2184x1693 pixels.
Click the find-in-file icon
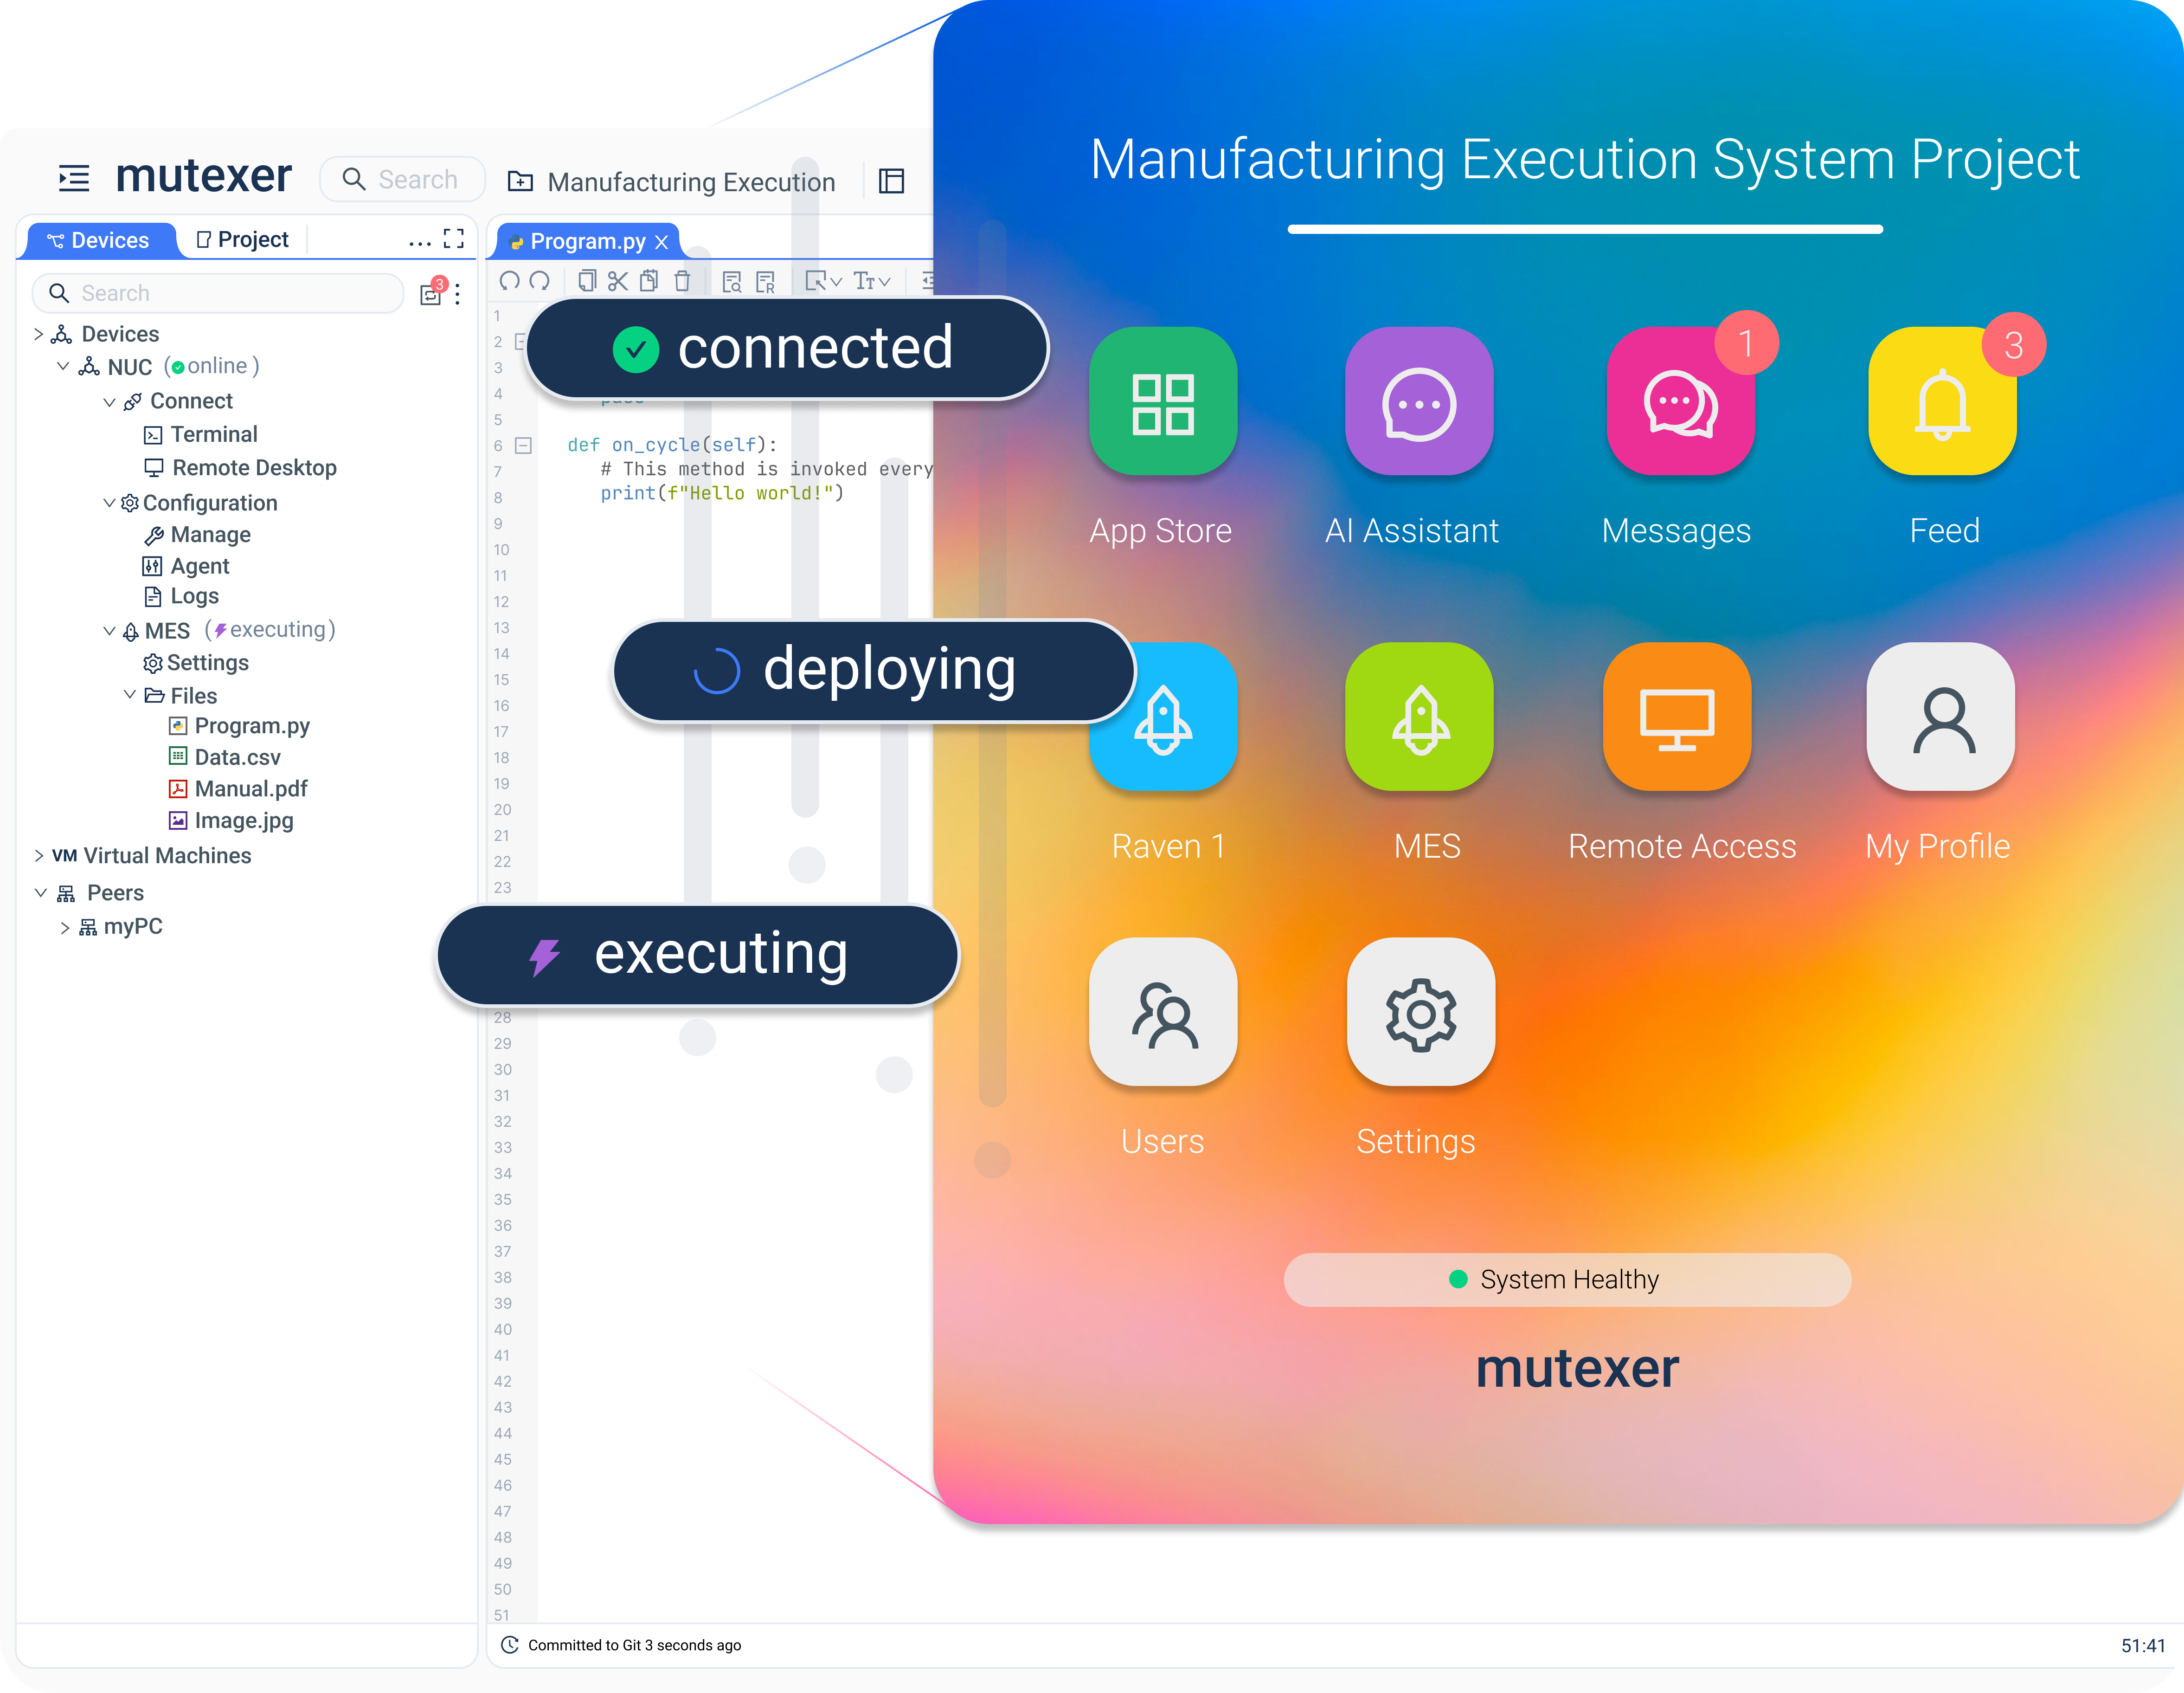pyautogui.click(x=732, y=282)
